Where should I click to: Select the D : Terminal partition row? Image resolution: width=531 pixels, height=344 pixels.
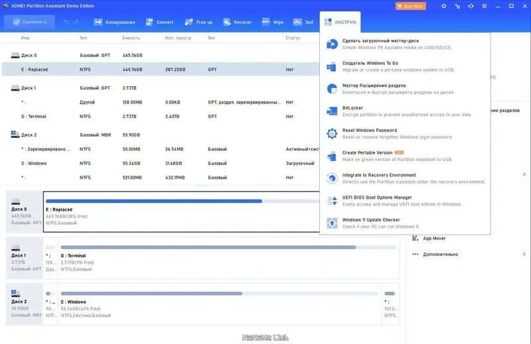161,117
